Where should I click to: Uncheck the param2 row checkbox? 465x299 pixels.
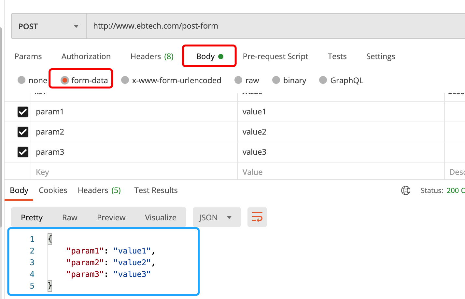(x=23, y=132)
